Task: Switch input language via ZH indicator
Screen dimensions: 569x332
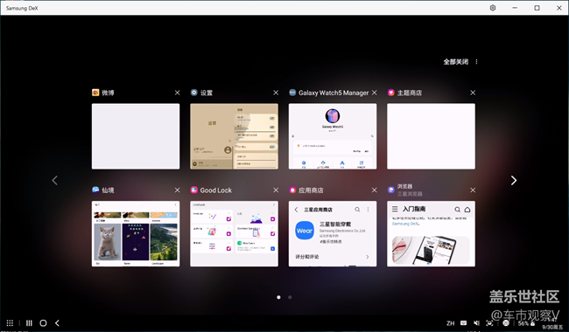Action: (450, 323)
